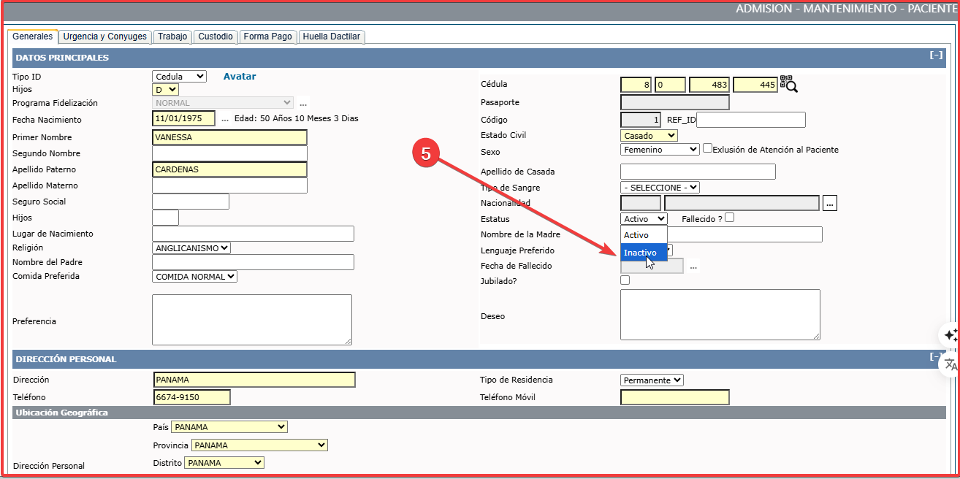Click the ellipsis next to Programa Fidelización
Screen dimensions: 960x479
(x=302, y=104)
